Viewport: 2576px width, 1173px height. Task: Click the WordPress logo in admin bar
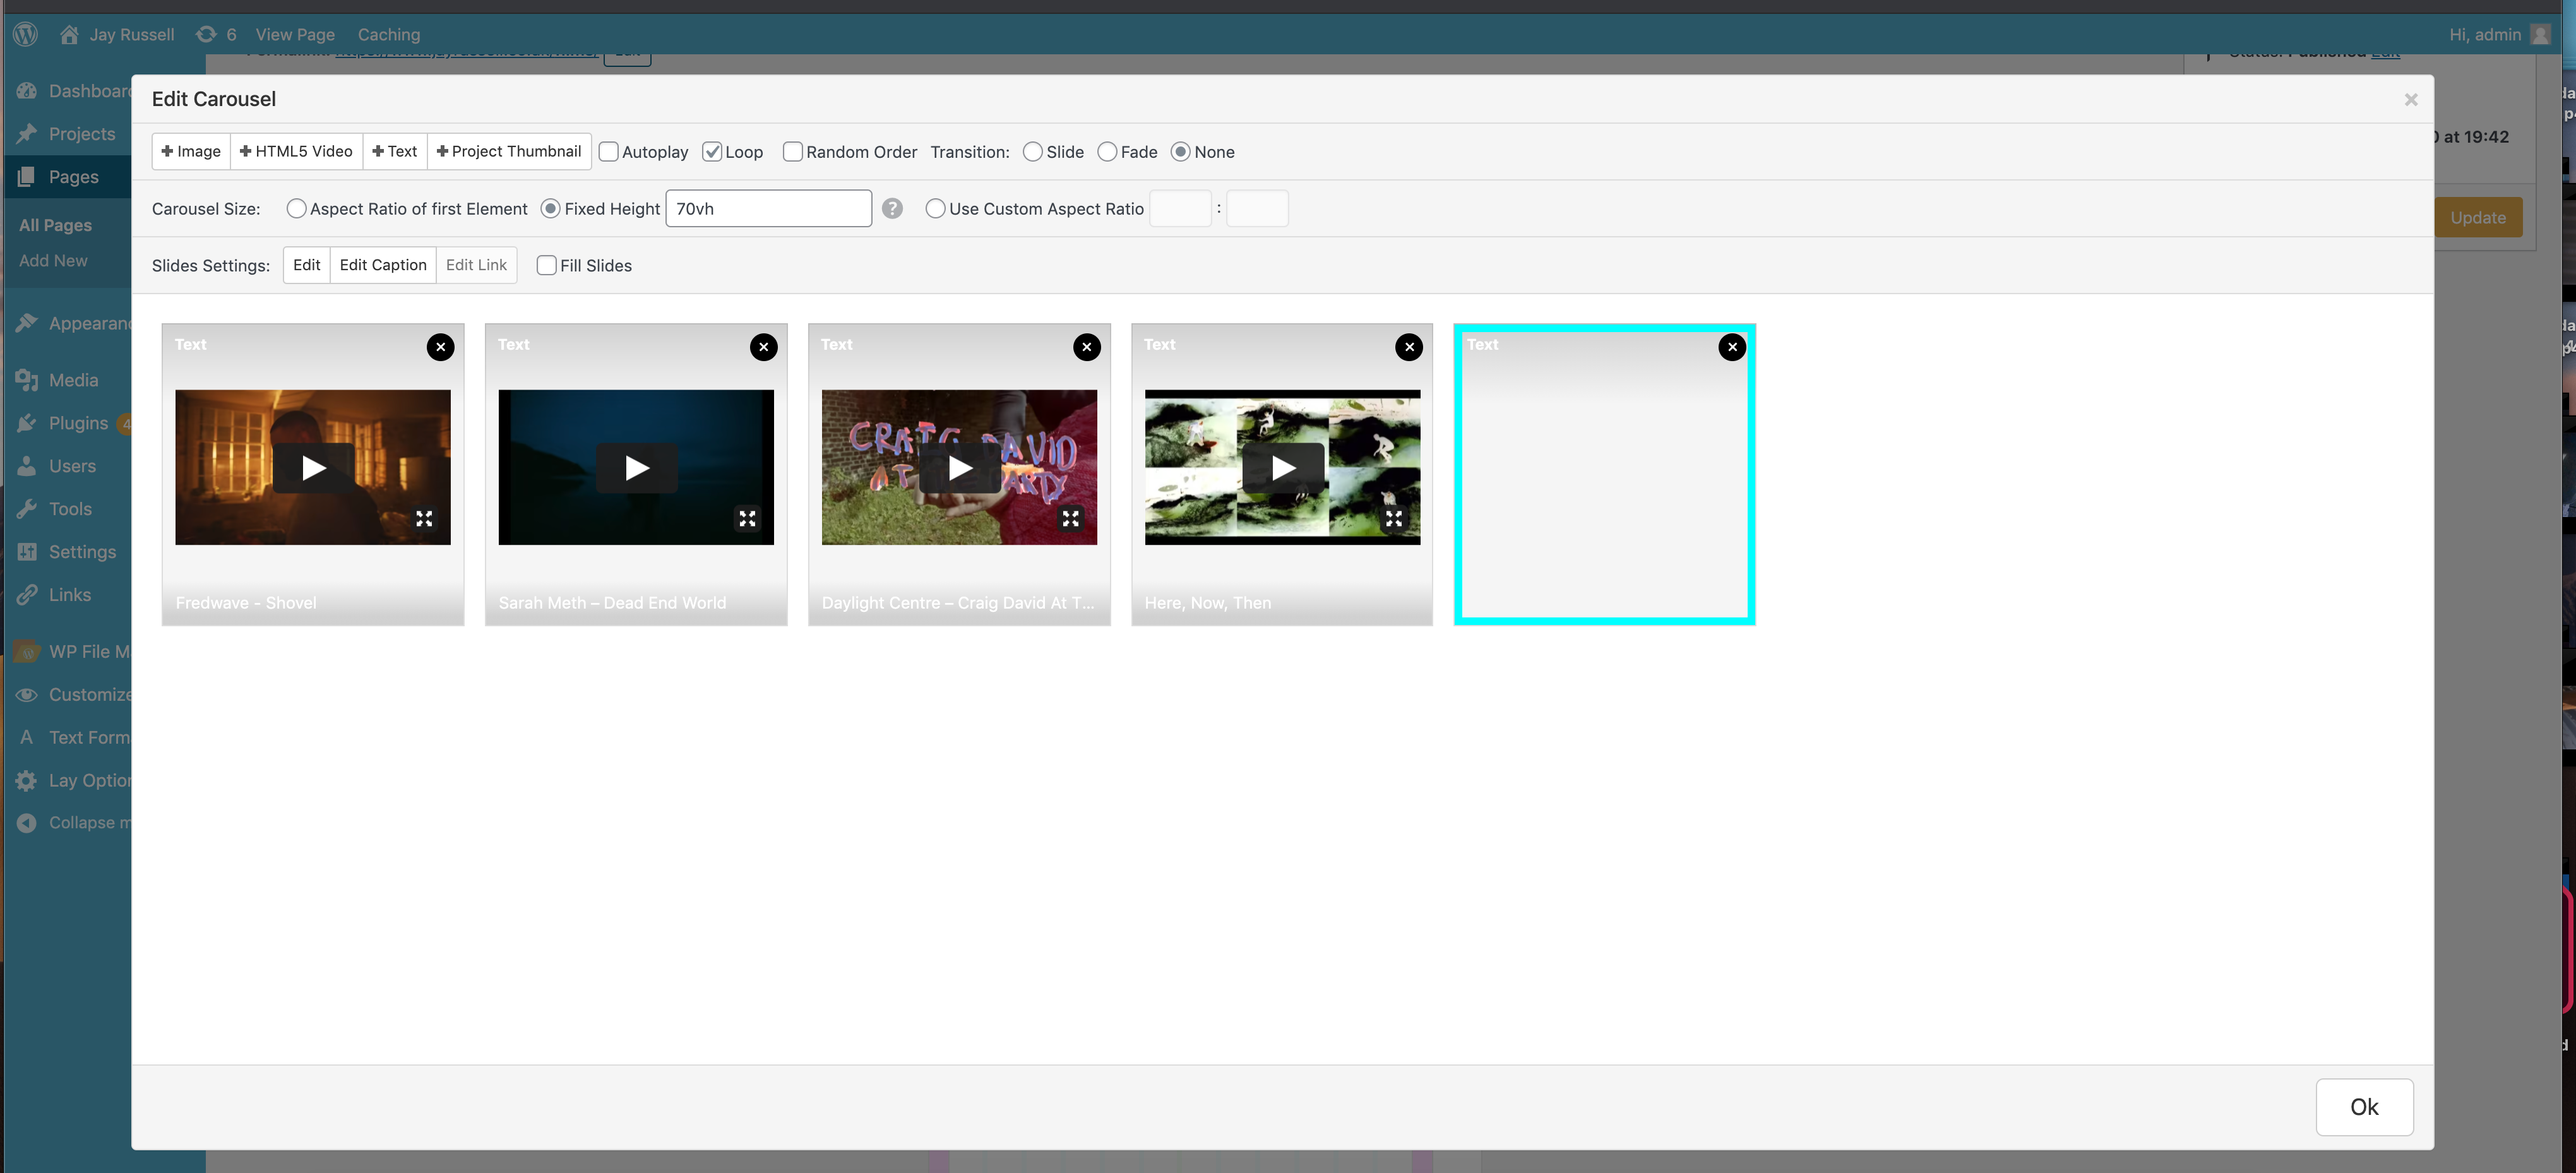26,34
